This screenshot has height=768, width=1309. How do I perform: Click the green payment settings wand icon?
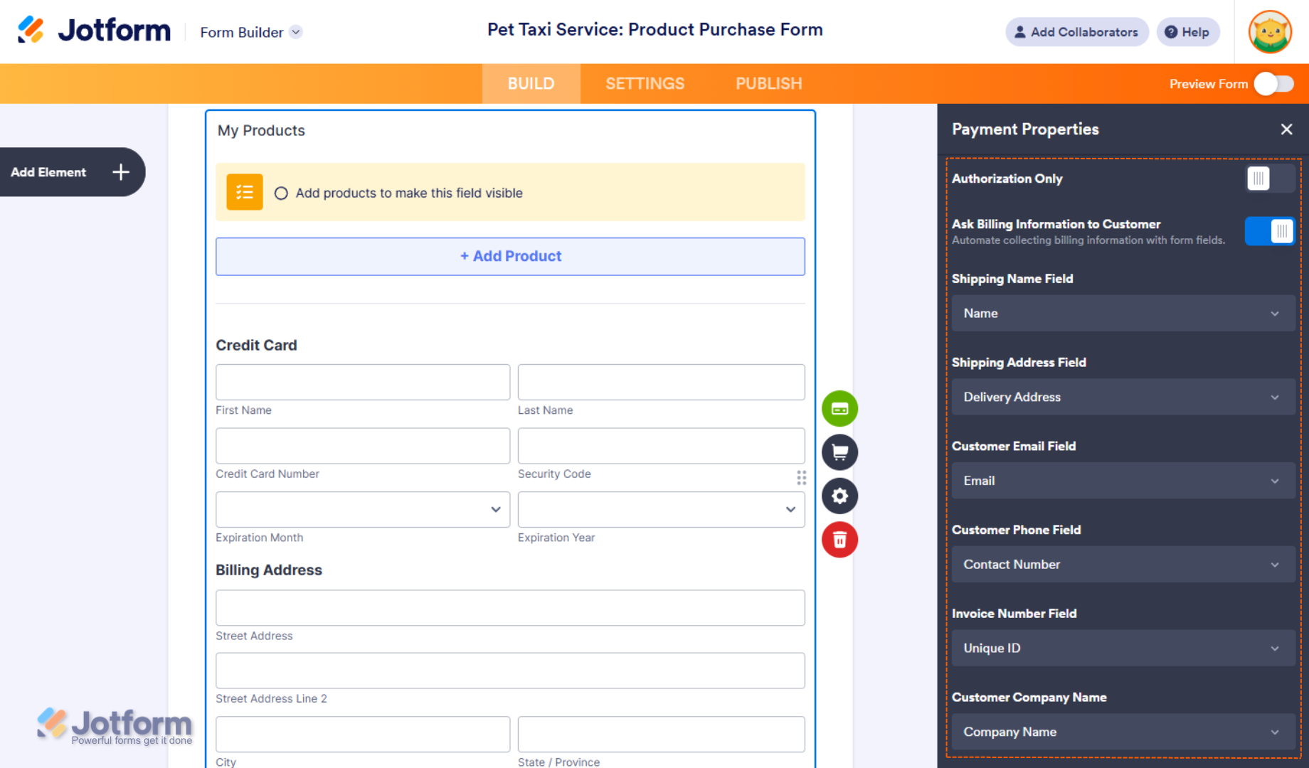coord(839,409)
